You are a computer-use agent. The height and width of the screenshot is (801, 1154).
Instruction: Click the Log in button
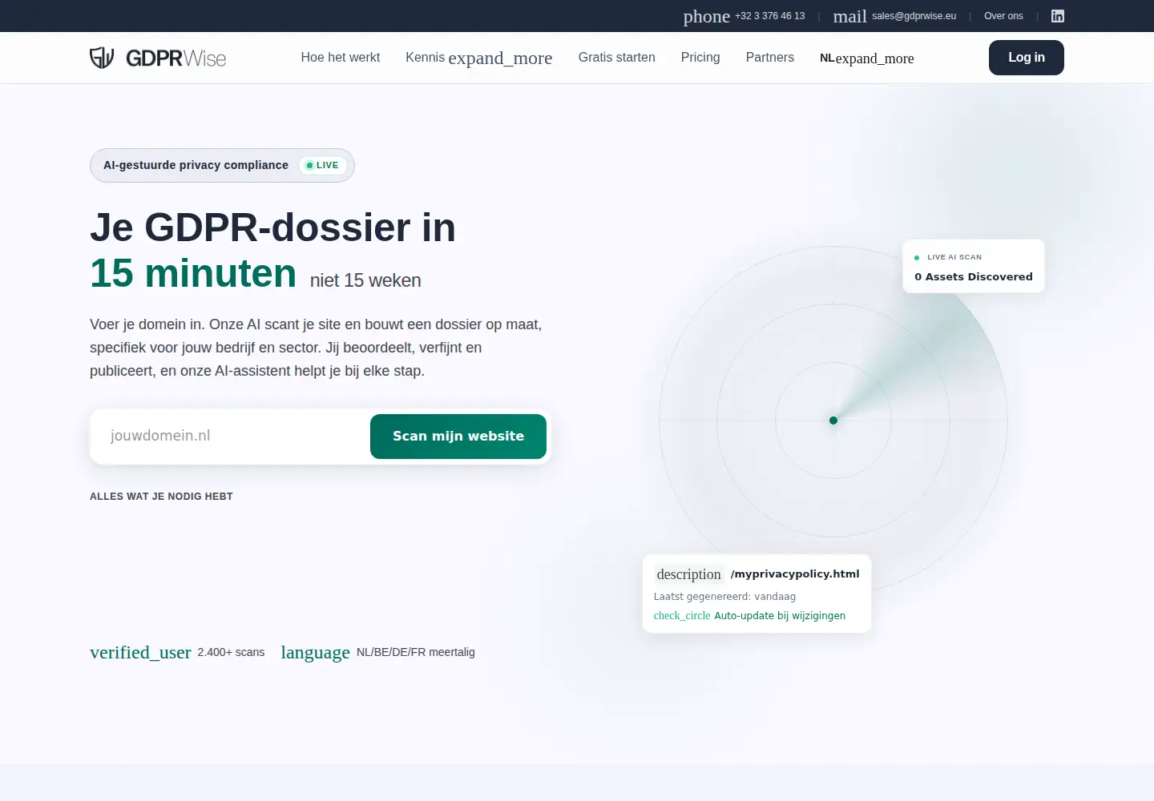[x=1027, y=58]
